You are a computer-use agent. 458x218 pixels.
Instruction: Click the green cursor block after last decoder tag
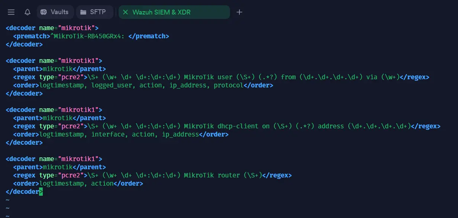click(x=41, y=192)
